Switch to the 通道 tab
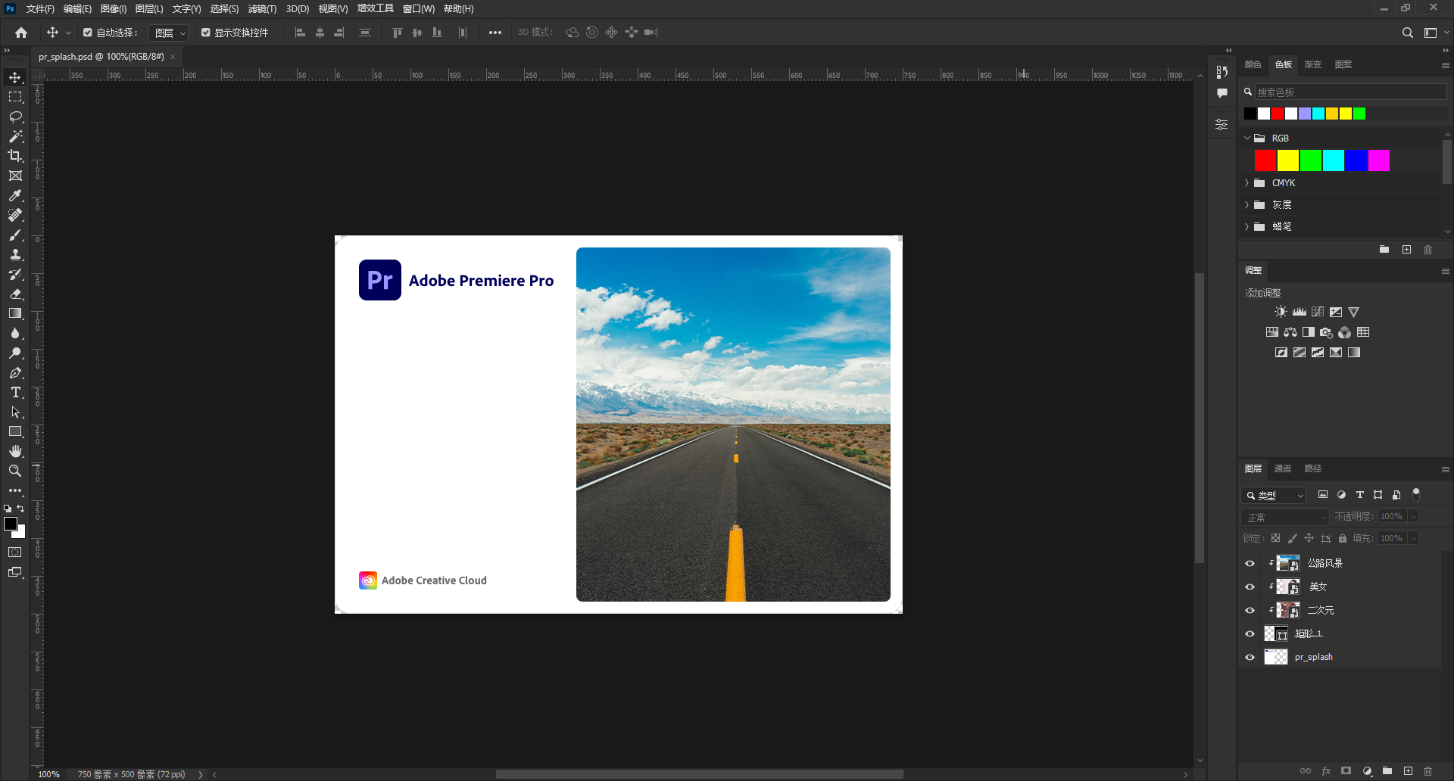The height and width of the screenshot is (781, 1454). click(1283, 468)
